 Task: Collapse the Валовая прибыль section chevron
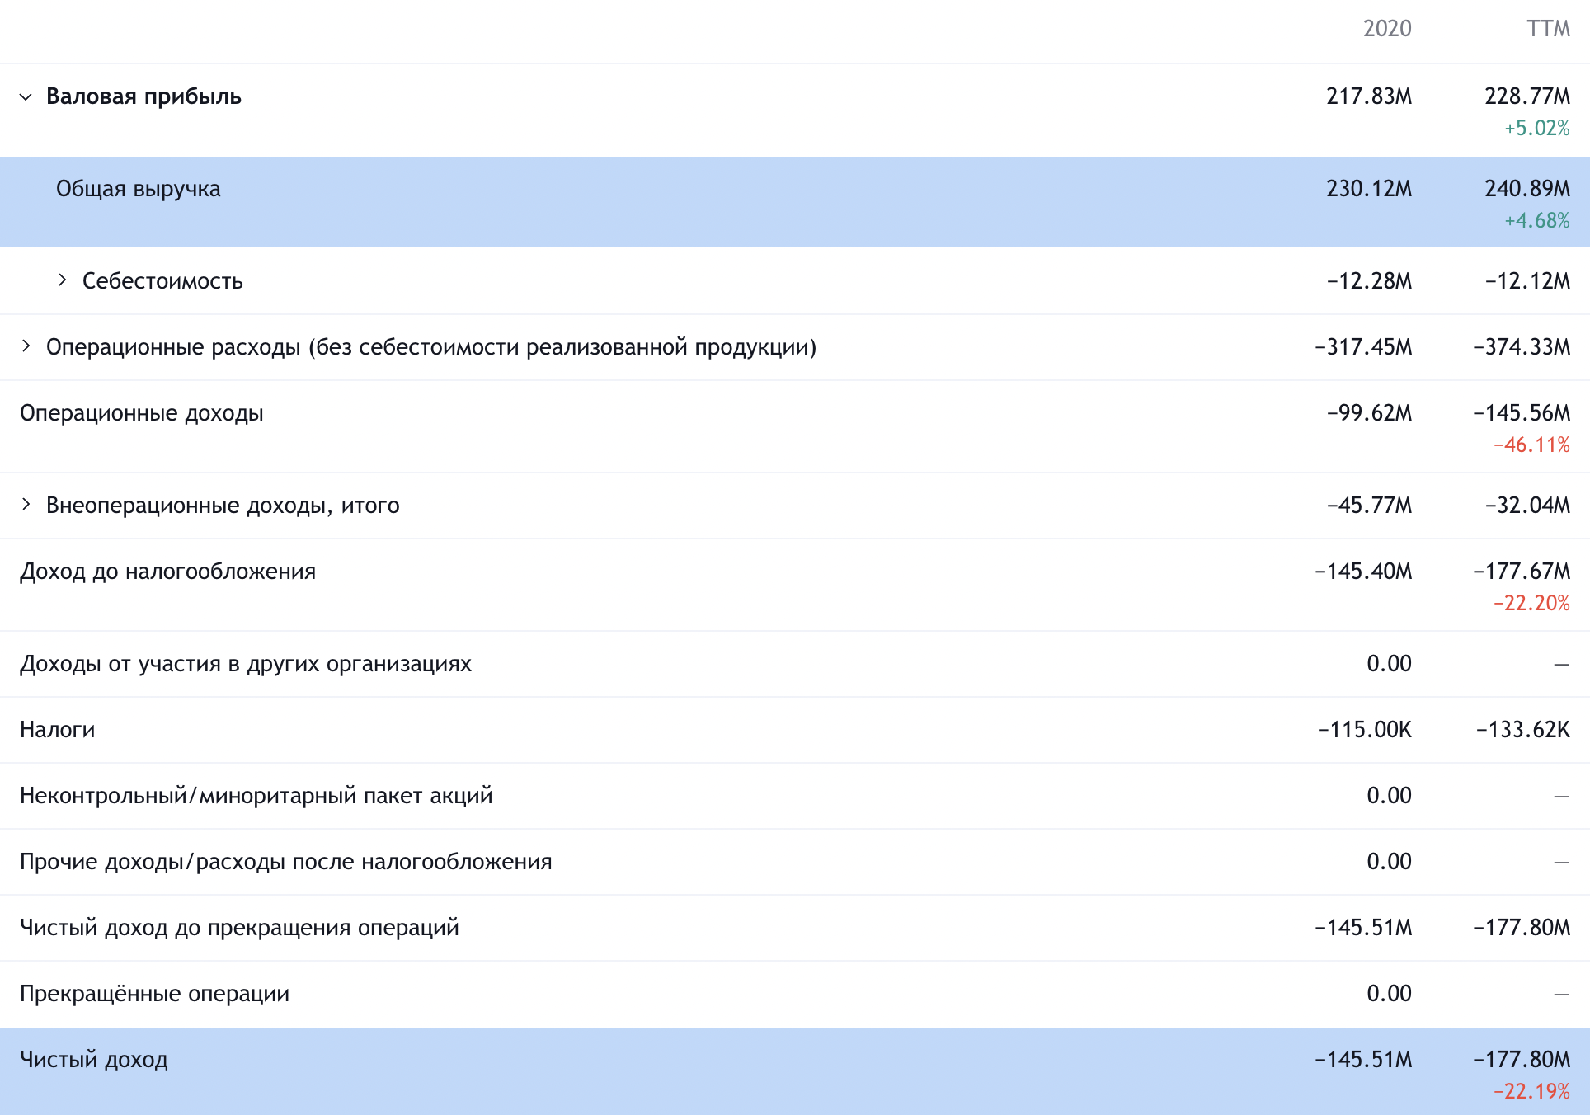[x=26, y=97]
